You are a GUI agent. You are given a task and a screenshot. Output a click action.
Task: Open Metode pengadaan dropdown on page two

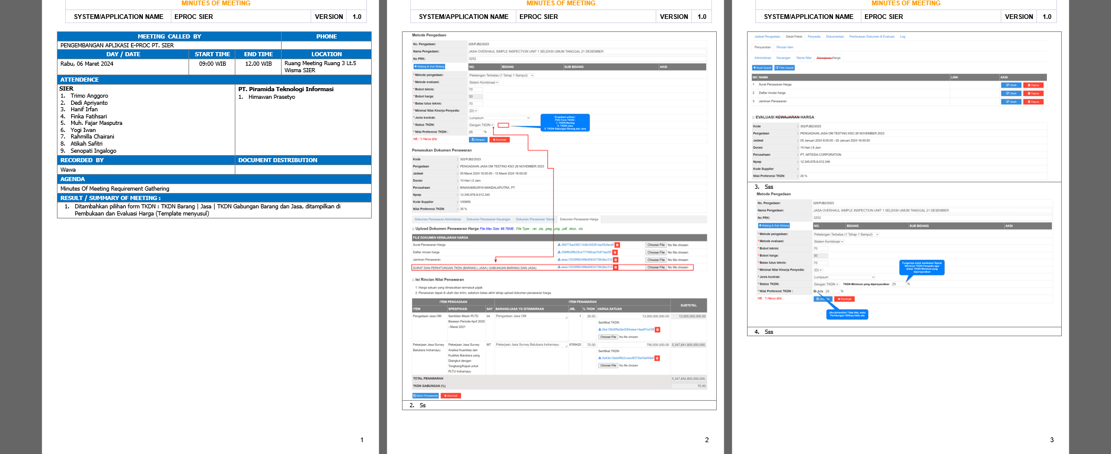point(501,75)
